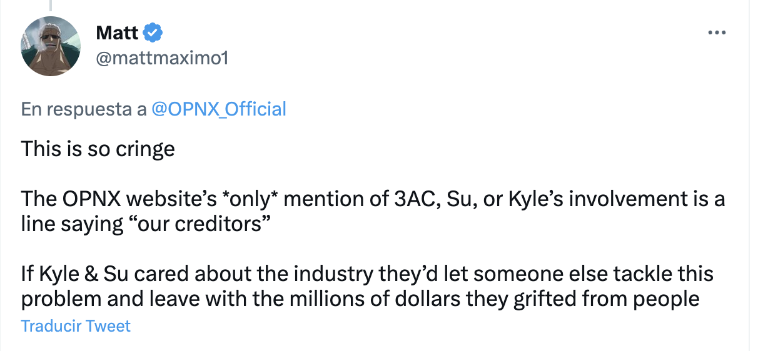
Task: Click the "This is so cringe" line
Action: [98, 149]
